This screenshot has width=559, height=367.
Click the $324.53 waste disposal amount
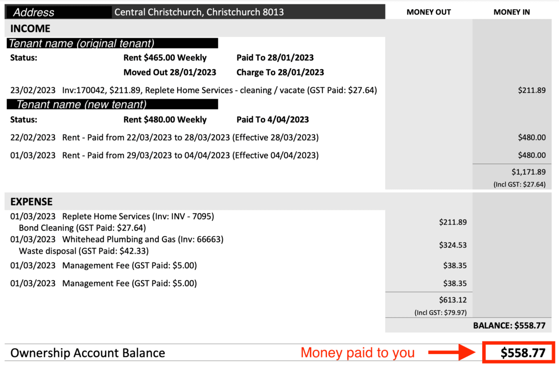click(x=453, y=245)
